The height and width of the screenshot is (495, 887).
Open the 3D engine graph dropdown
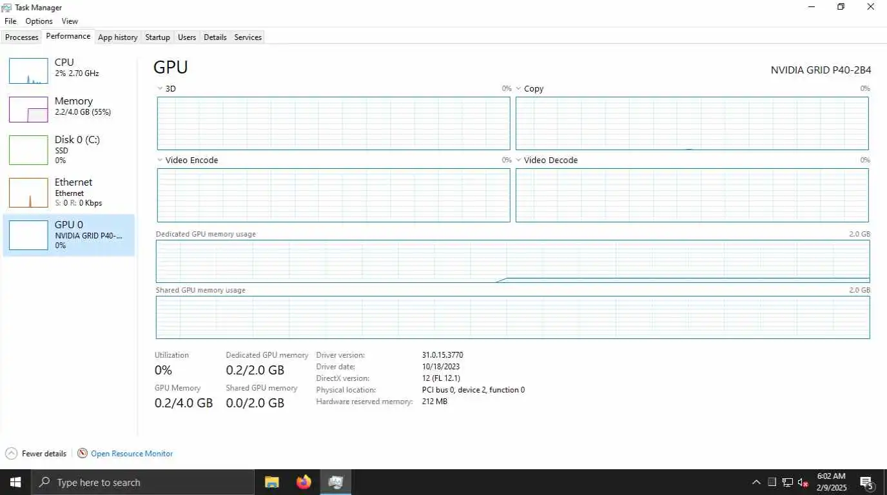[x=161, y=88]
